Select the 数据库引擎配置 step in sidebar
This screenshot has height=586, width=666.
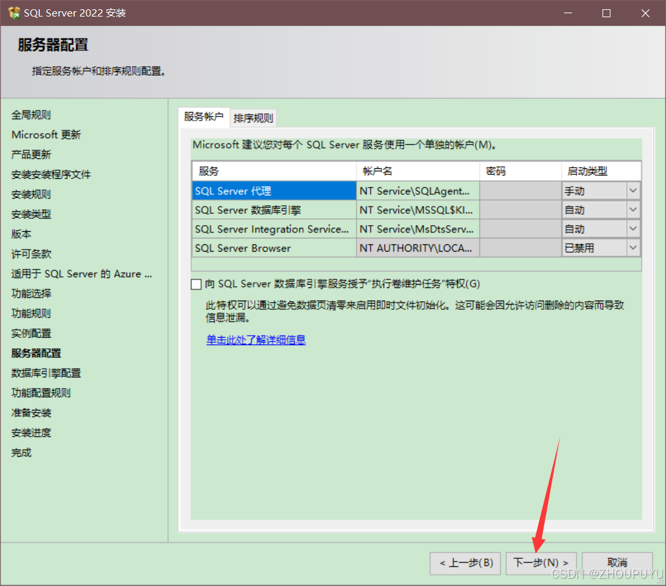tap(46, 373)
